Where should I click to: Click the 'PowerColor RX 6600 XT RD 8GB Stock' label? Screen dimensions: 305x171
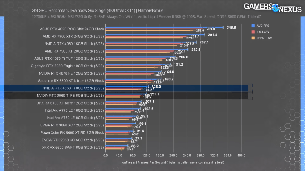tap(72, 133)
